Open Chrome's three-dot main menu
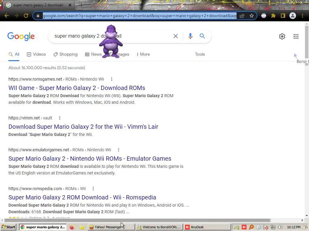 point(302,16)
